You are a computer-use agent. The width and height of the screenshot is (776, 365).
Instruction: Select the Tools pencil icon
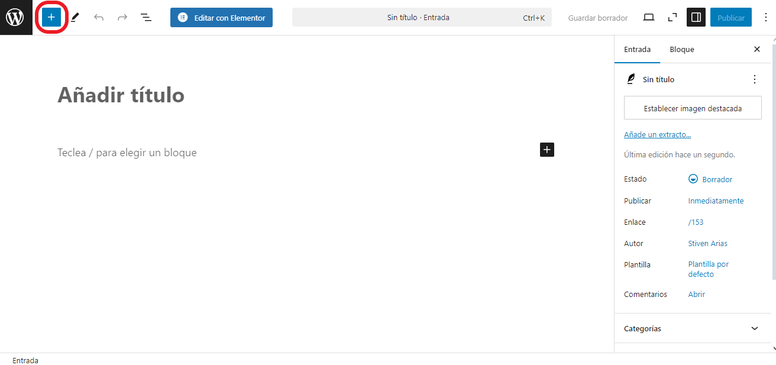(75, 17)
